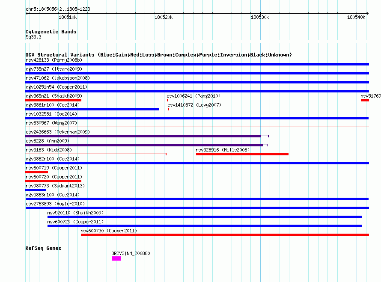Viewport: 381px width, 282px height.
Task: Click the chr5:180505602..180541223 coordinate label
Action: (x=58, y=9)
